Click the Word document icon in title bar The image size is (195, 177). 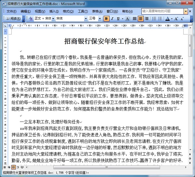[4, 4]
